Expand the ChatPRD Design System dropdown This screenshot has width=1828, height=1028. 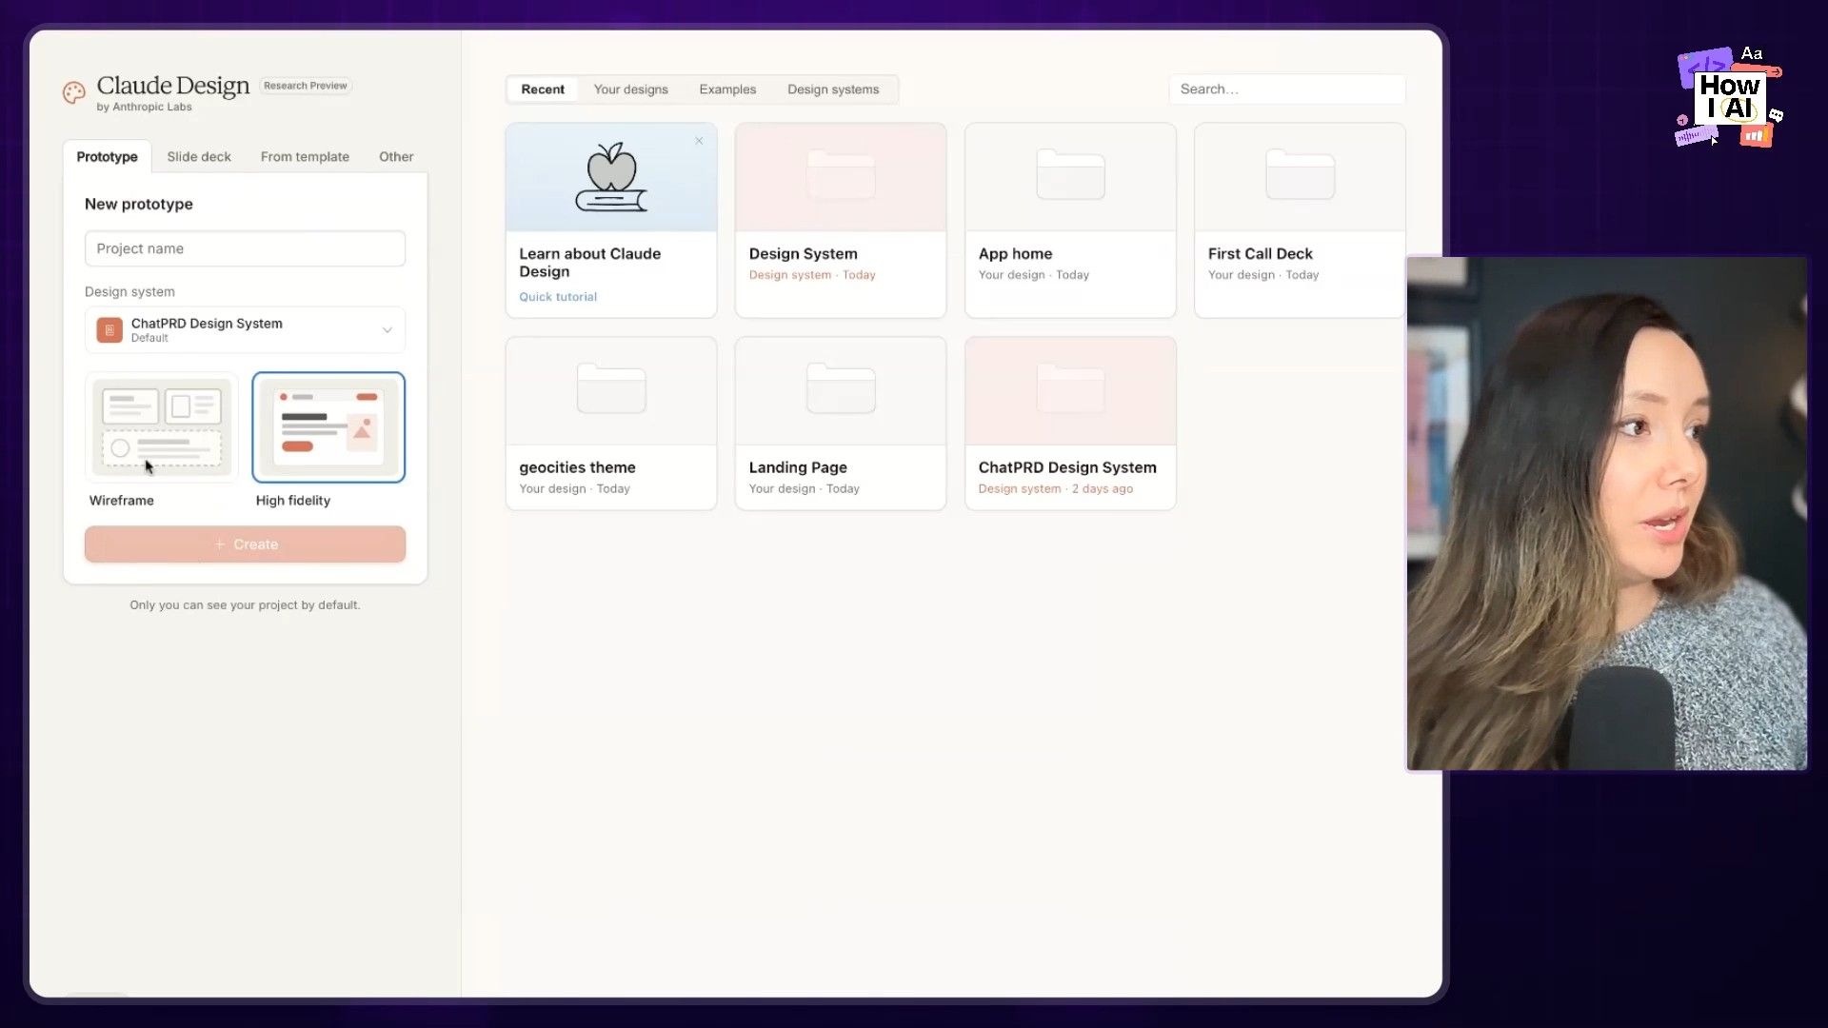coord(245,330)
